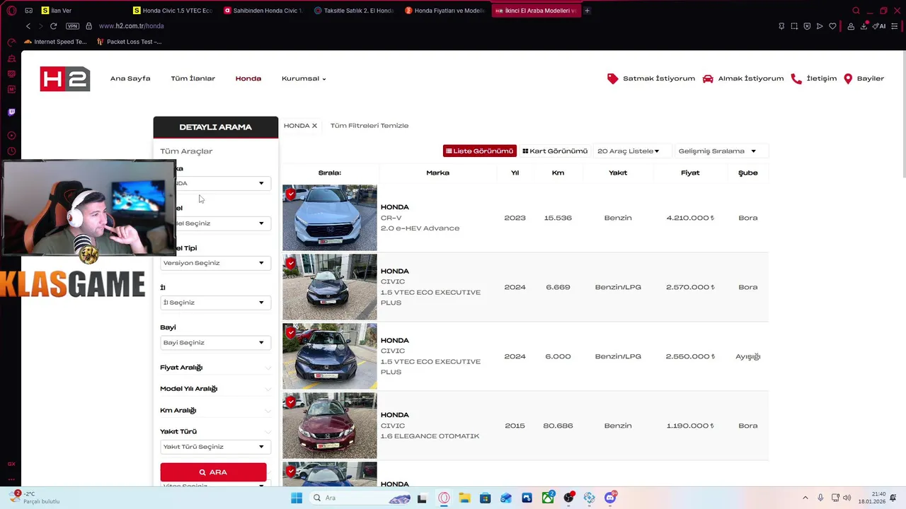Open Tüm İlanlar page
The width and height of the screenshot is (906, 509).
coord(193,78)
